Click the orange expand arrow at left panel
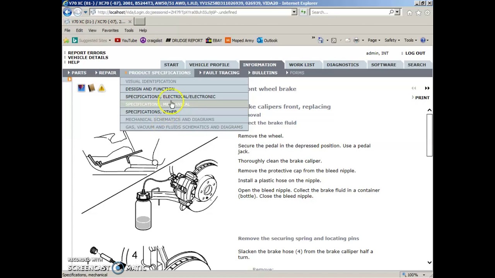 tap(70, 79)
